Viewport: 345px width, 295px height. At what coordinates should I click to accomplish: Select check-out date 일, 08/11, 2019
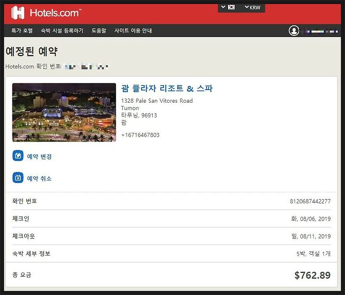coord(311,236)
